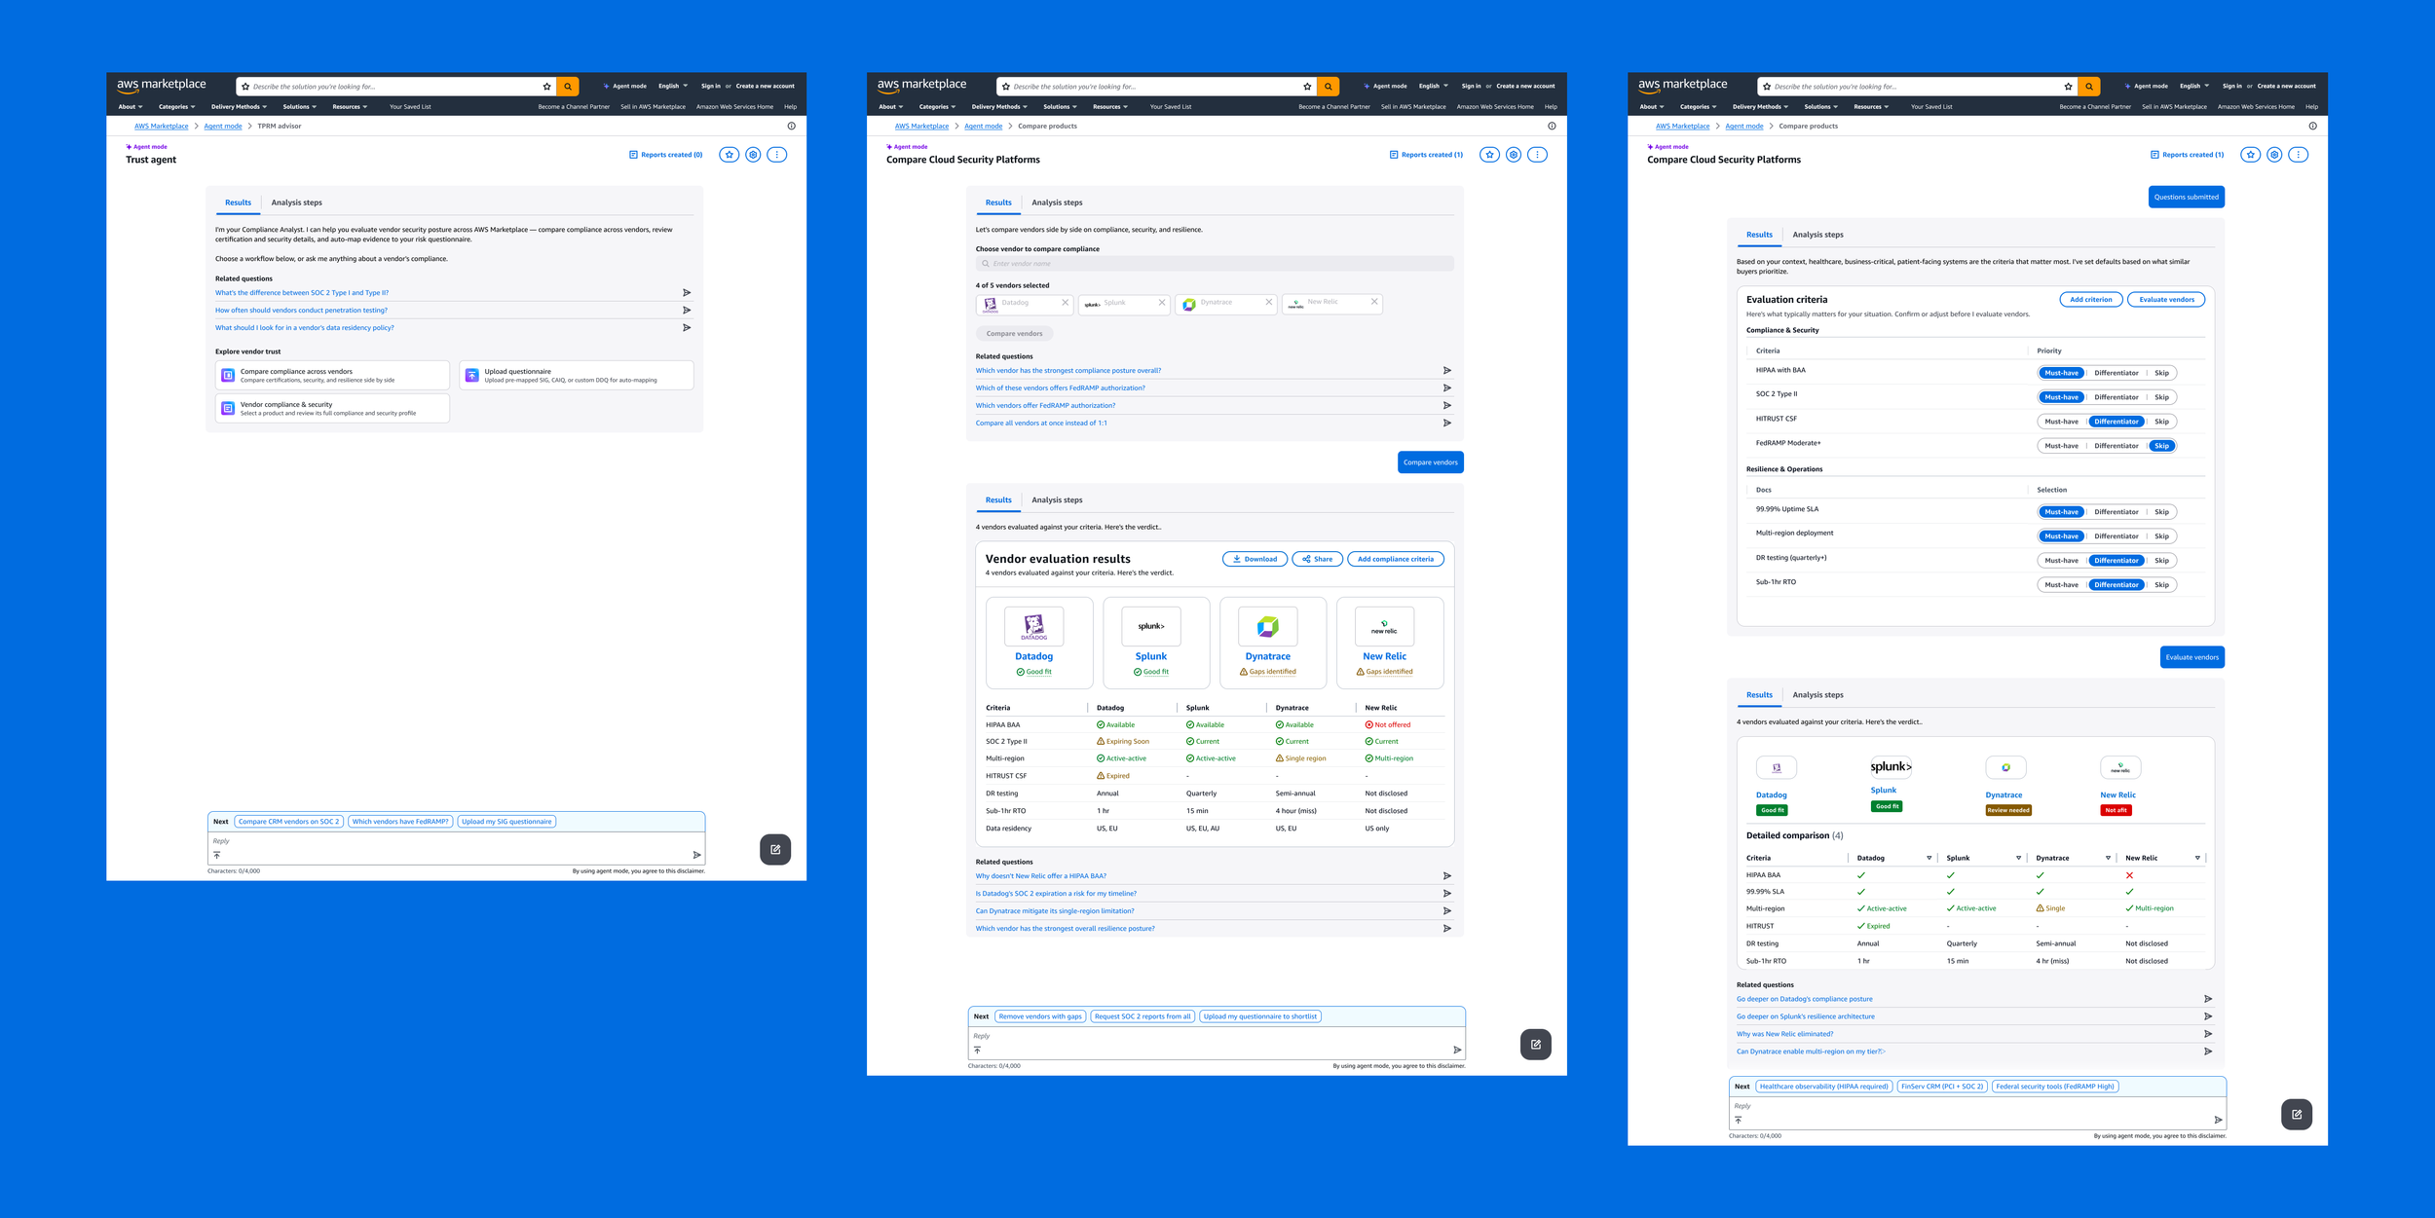
Task: Click the Dynatrace logo in Vendor evaluation results
Action: (x=1268, y=626)
